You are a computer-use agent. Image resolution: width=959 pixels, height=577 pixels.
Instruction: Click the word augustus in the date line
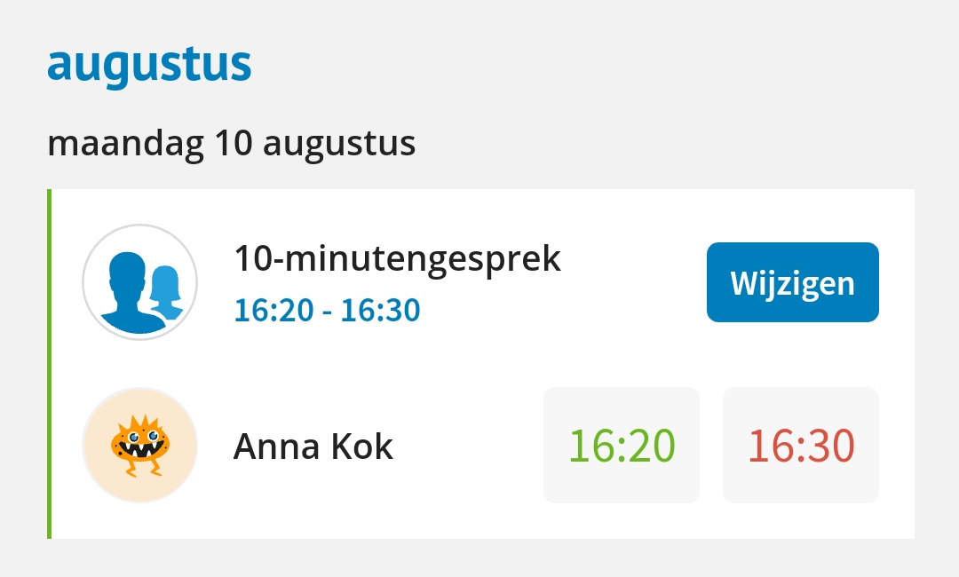[339, 145]
